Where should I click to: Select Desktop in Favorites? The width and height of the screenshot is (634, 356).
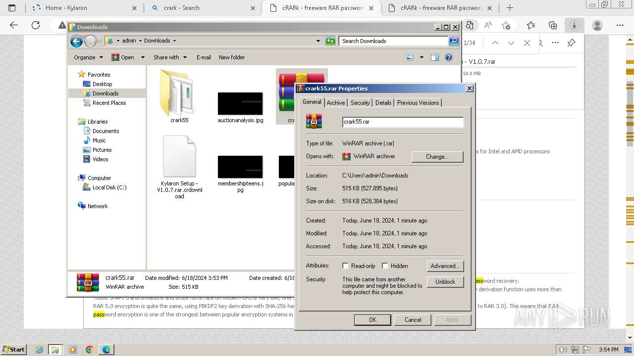pos(102,84)
